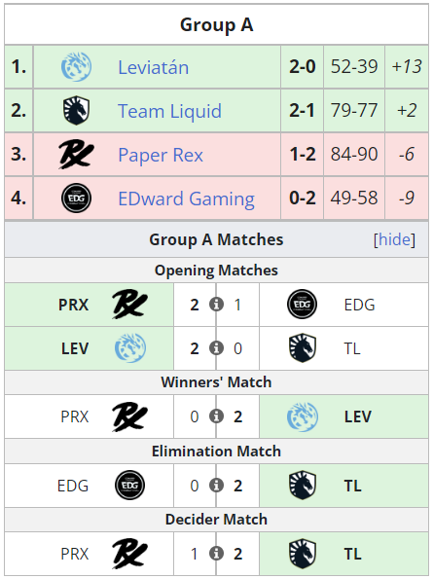Image resolution: width=433 pixels, height=579 pixels.
Task: Click the EDward Gaming logo in standings
Action: tap(76, 198)
